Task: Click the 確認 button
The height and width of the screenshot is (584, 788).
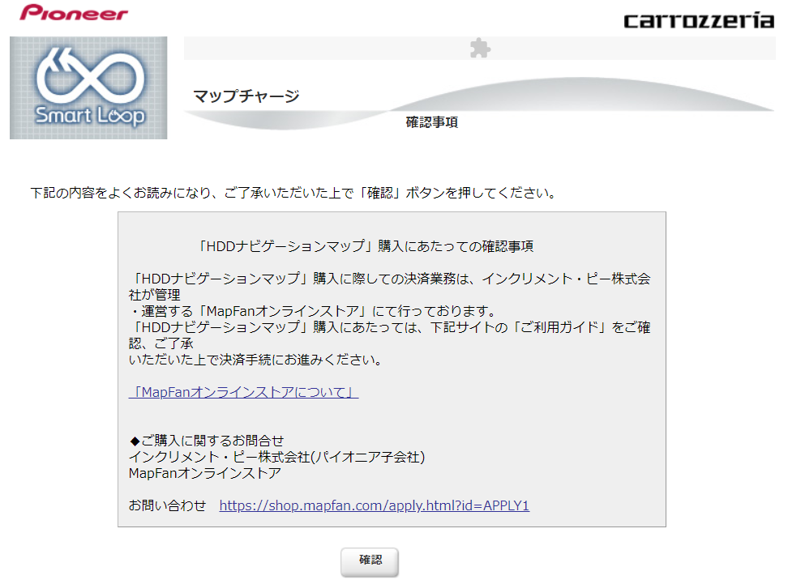Action: coord(370,561)
